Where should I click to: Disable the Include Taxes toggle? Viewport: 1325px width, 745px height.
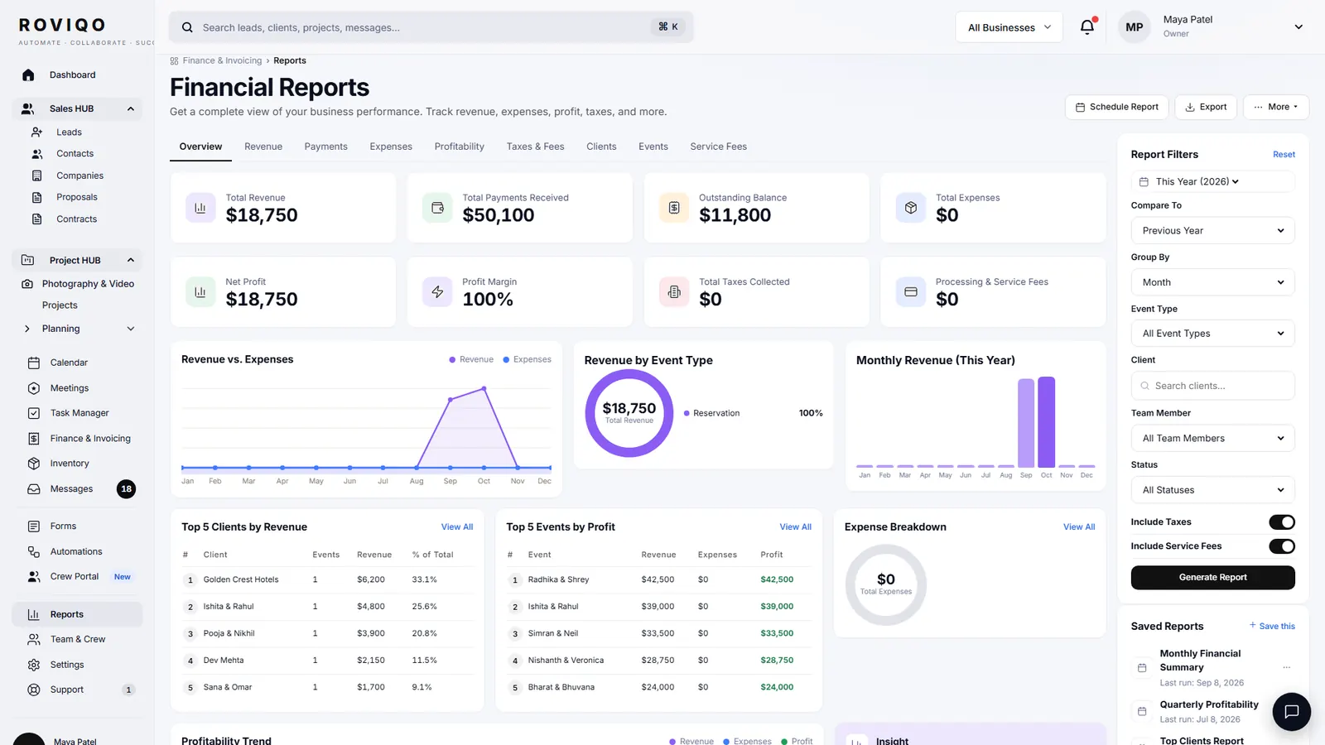pos(1282,522)
